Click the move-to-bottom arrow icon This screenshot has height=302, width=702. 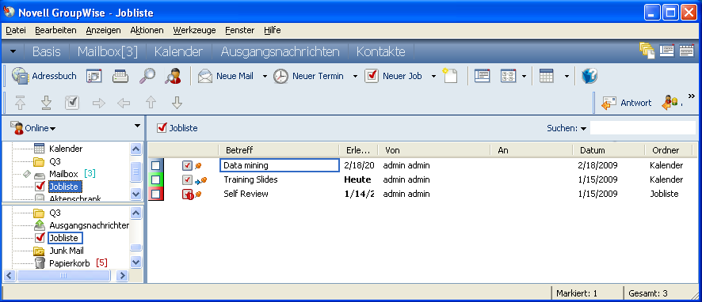46,103
